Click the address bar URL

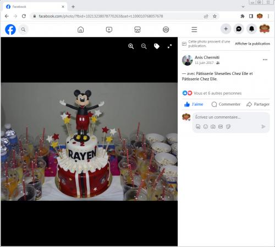101,16
